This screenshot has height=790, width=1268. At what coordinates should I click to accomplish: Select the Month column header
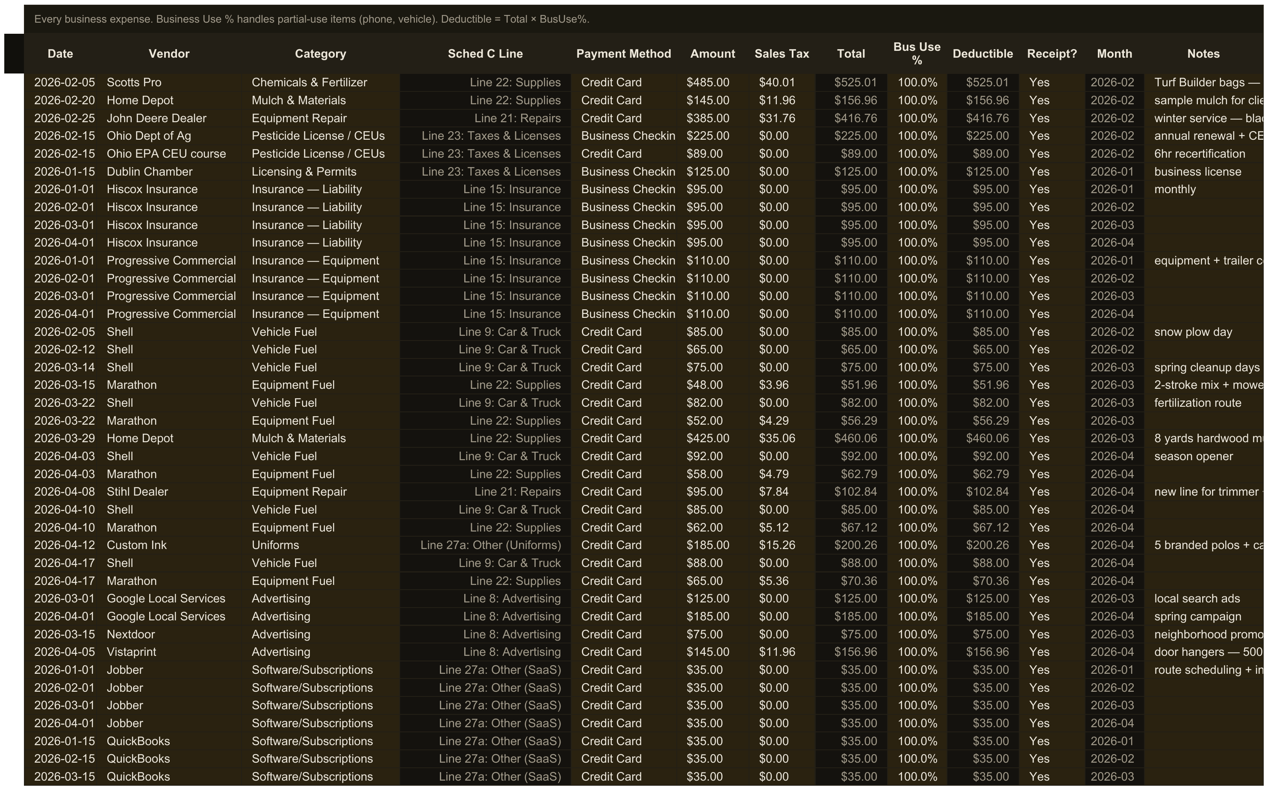1115,54
